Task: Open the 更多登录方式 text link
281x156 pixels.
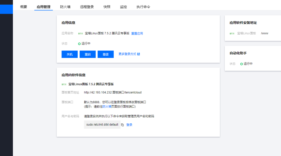Action: (x=127, y=54)
